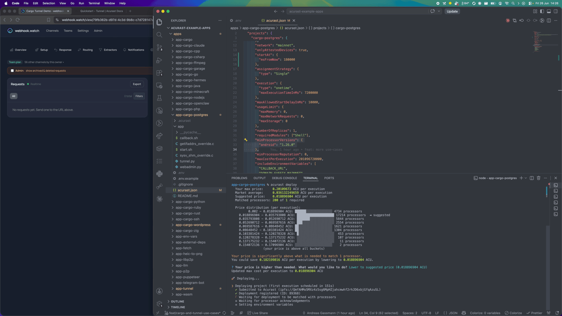Expand the app-cargo-python folder
This screenshot has width=562, height=316.
pyautogui.click(x=172, y=202)
